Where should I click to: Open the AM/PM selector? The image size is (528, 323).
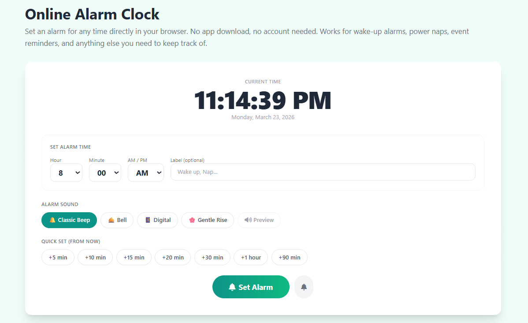pos(145,173)
